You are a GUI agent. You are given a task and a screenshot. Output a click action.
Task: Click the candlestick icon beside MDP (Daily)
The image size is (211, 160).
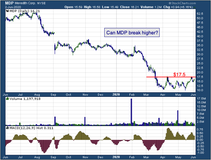click(8, 11)
